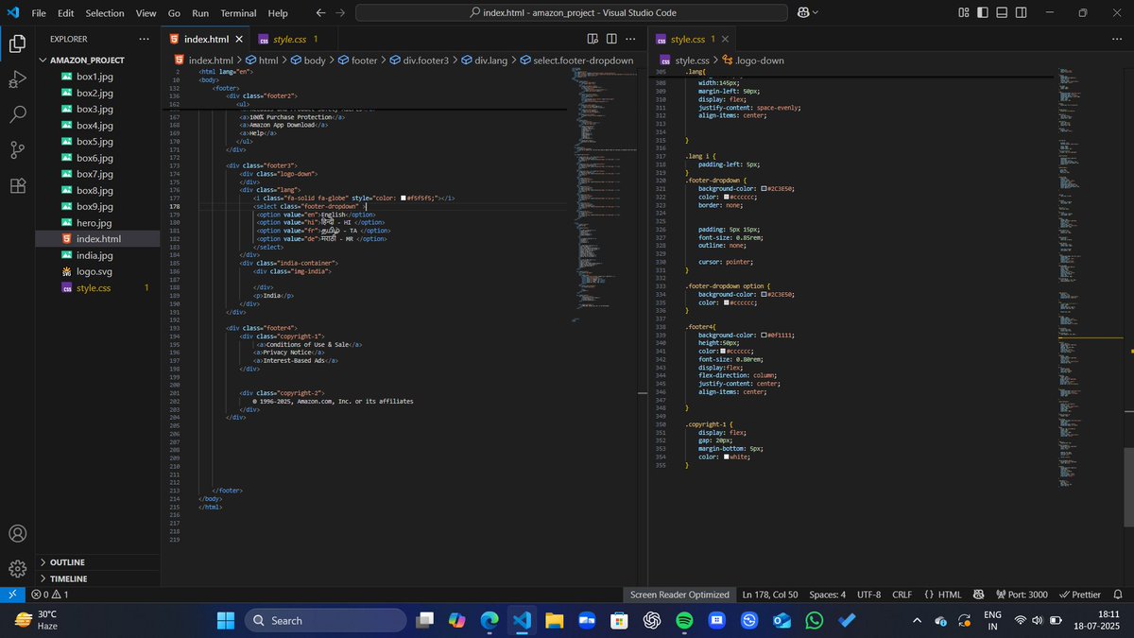Select style.css in the Explorer file list

coord(94,287)
